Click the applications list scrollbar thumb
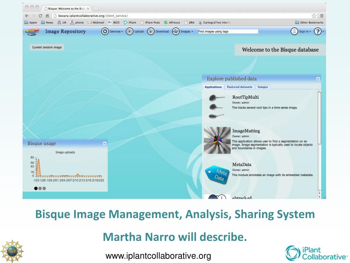Image resolution: width=350 pixels, height=263 pixels. pos(320,118)
